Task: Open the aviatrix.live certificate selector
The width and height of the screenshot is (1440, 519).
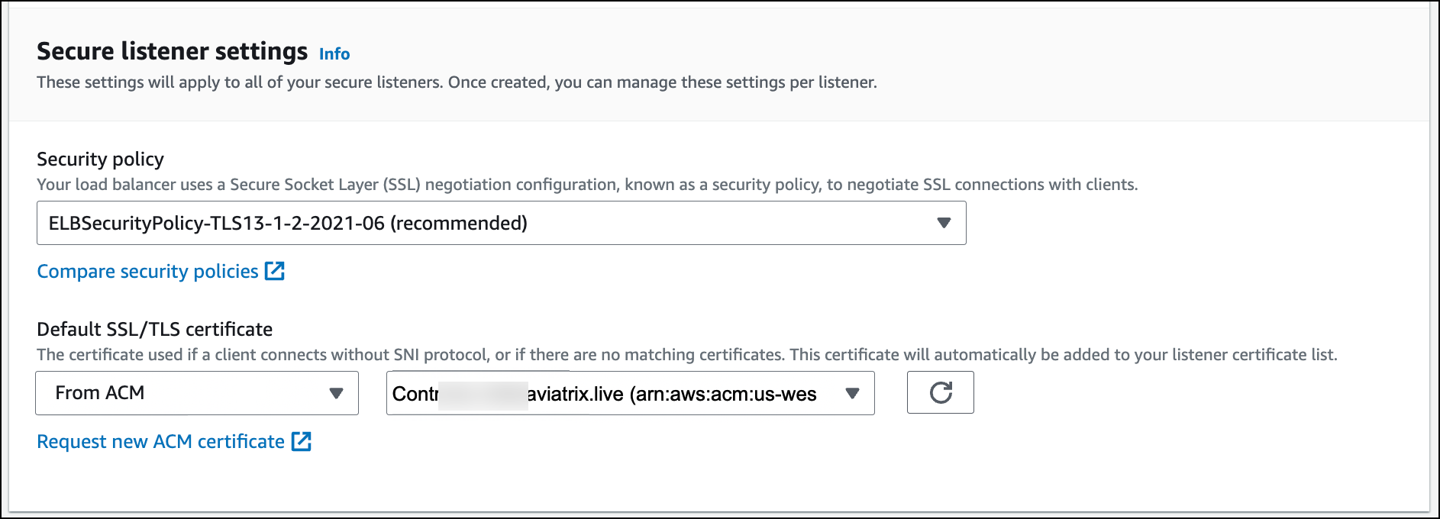Action: (x=630, y=393)
